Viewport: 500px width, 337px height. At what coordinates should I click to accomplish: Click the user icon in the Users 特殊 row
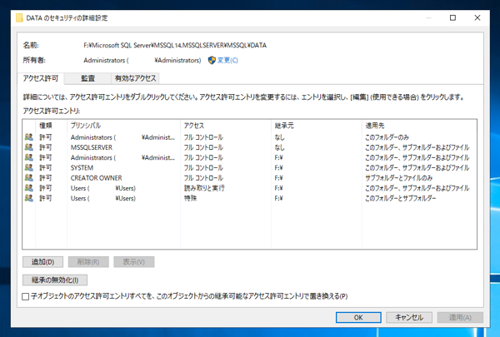[28, 198]
